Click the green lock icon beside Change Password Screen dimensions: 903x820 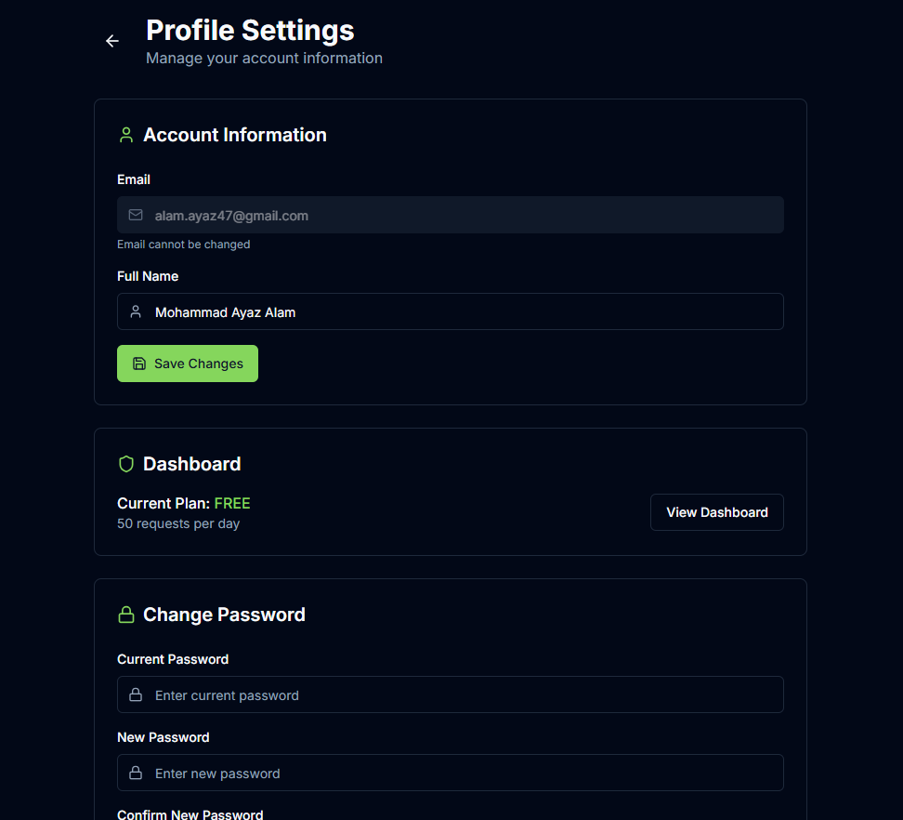126,615
